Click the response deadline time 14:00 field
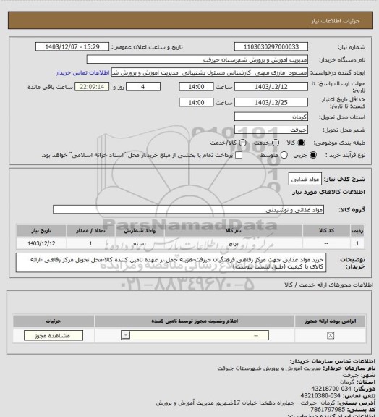This screenshot has height=417, width=379. 196,87
